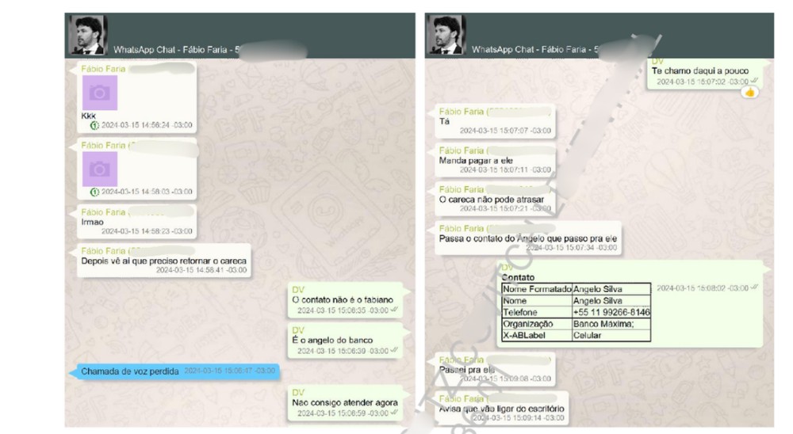Image resolution: width=793 pixels, height=434 pixels.
Task: Click the 'Manda pagar a ele' message
Action: [495, 160]
